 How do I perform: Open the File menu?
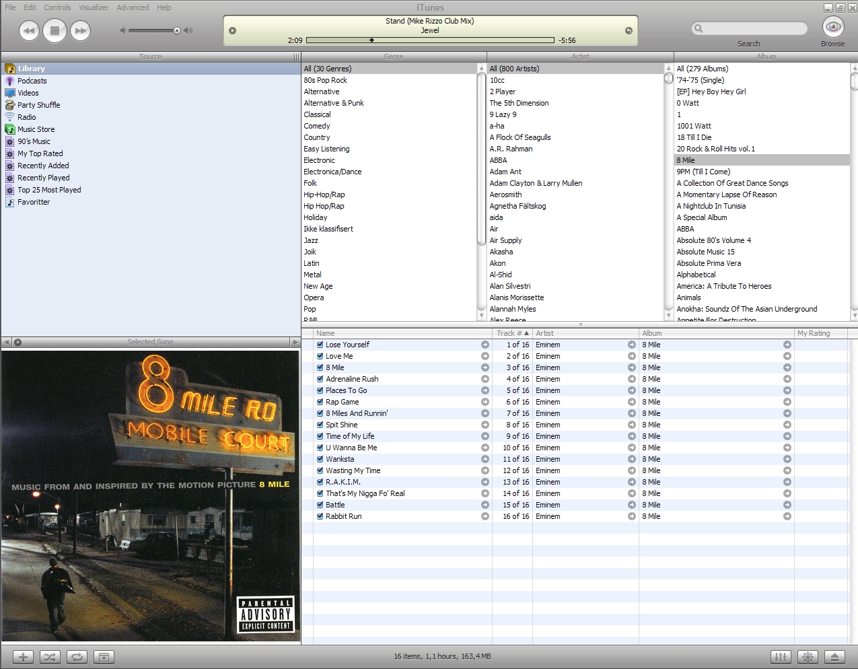[10, 7]
